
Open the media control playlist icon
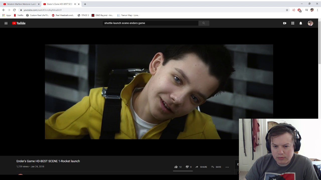pos(306,10)
